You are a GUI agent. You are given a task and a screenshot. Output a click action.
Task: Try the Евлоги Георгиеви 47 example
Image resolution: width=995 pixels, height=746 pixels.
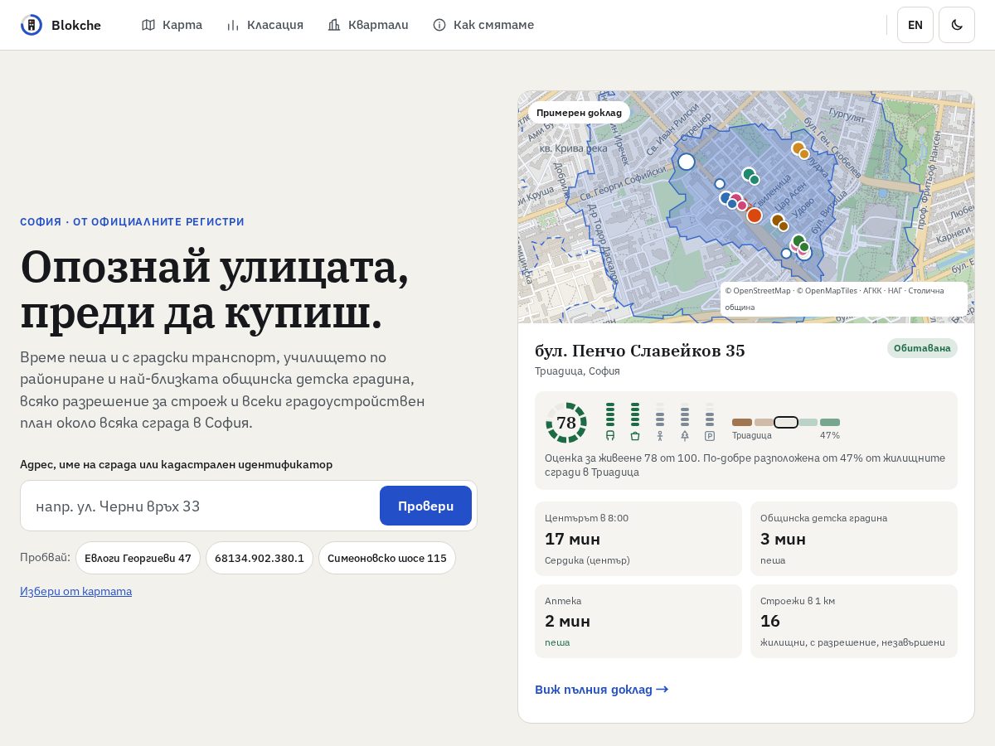138,558
